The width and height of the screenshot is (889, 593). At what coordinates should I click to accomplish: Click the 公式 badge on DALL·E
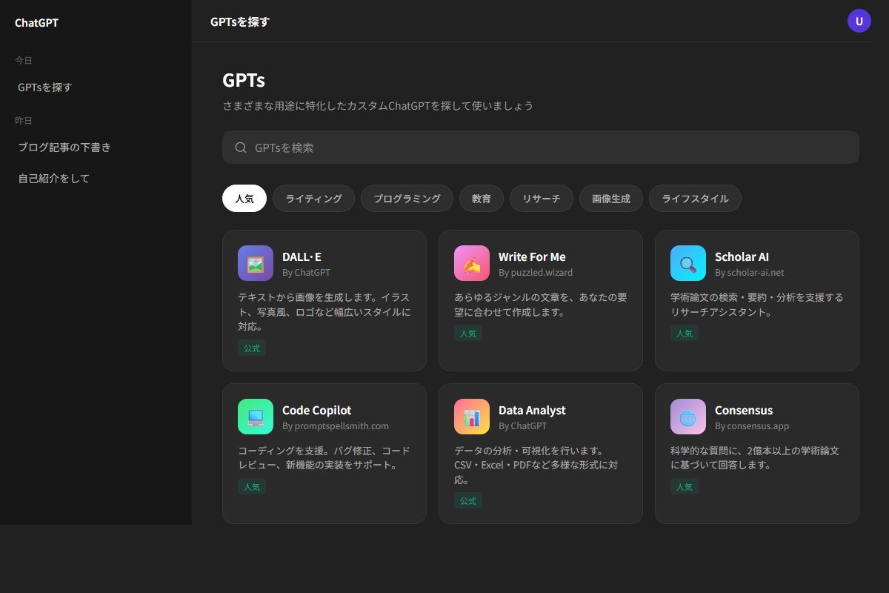252,348
